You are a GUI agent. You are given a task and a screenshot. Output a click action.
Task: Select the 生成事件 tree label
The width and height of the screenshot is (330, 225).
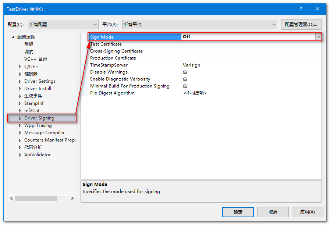click(x=33, y=96)
